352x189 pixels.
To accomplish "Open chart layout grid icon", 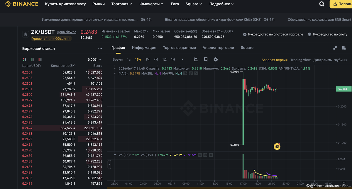I will pos(206,59).
